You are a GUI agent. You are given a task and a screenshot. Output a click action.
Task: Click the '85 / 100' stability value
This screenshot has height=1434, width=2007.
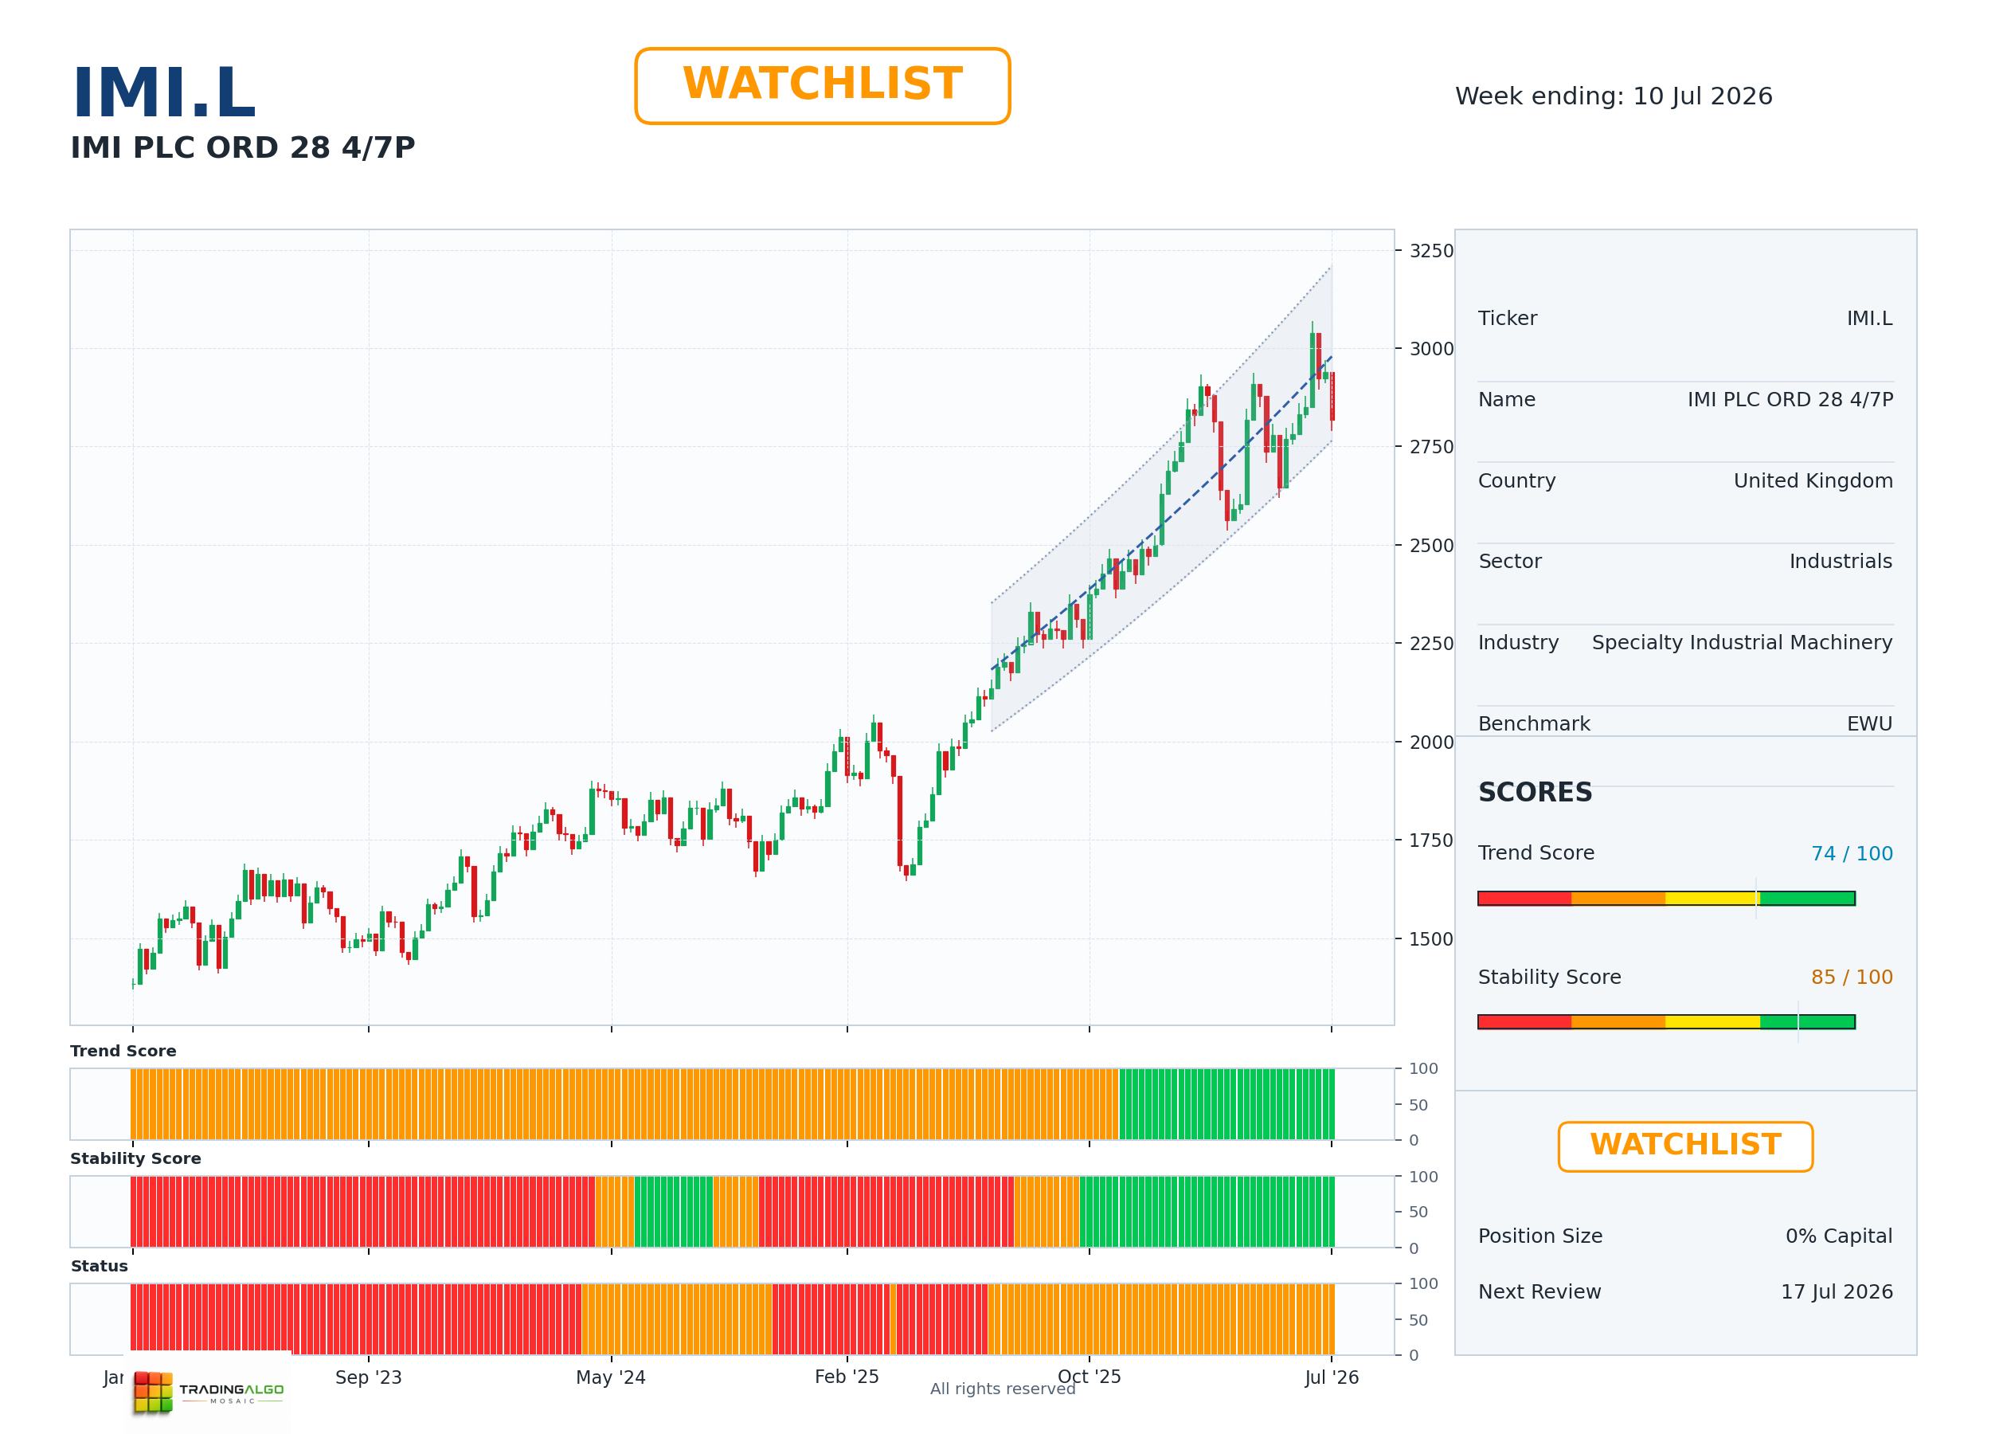[x=1852, y=978]
